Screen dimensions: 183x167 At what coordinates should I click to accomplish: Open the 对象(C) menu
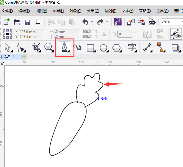click(76, 11)
